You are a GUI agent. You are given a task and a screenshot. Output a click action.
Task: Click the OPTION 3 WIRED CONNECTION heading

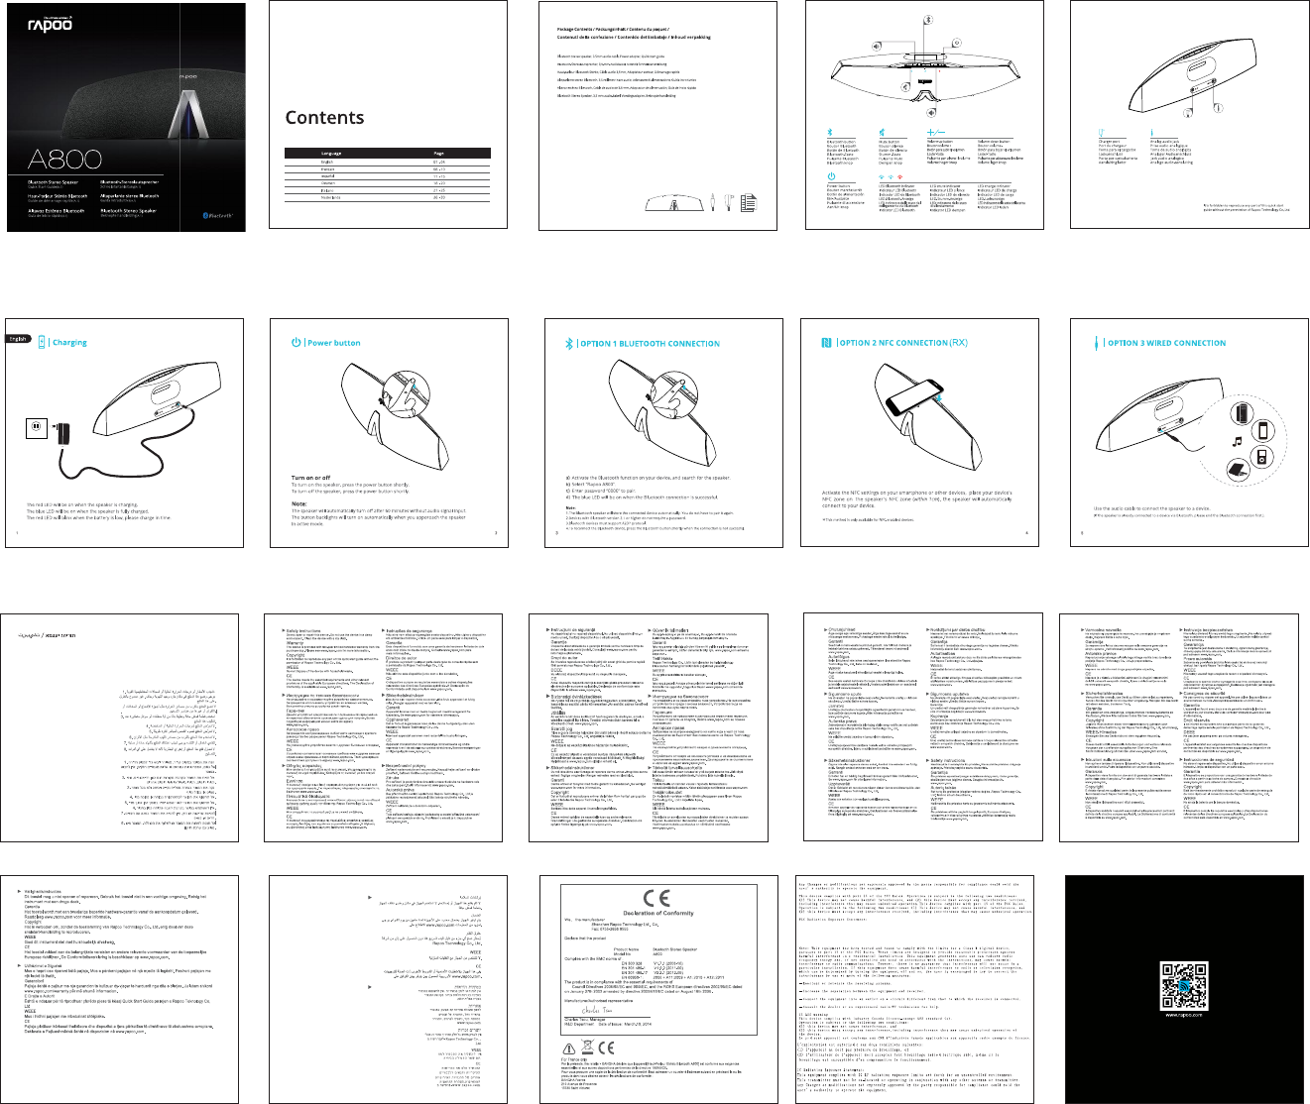(x=1167, y=343)
